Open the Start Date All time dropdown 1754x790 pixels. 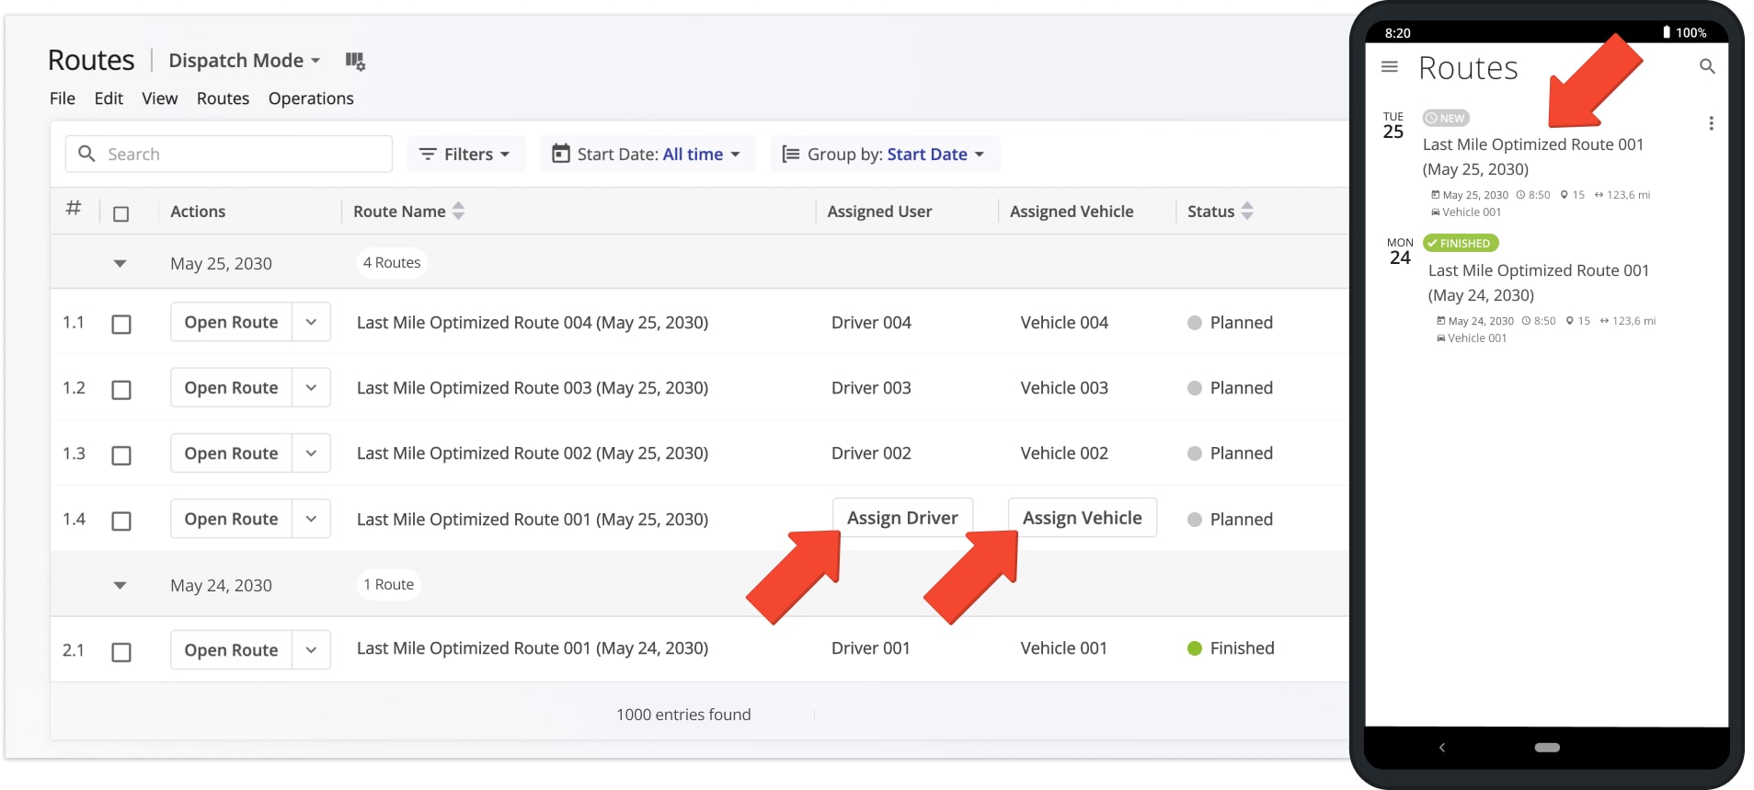coord(648,154)
